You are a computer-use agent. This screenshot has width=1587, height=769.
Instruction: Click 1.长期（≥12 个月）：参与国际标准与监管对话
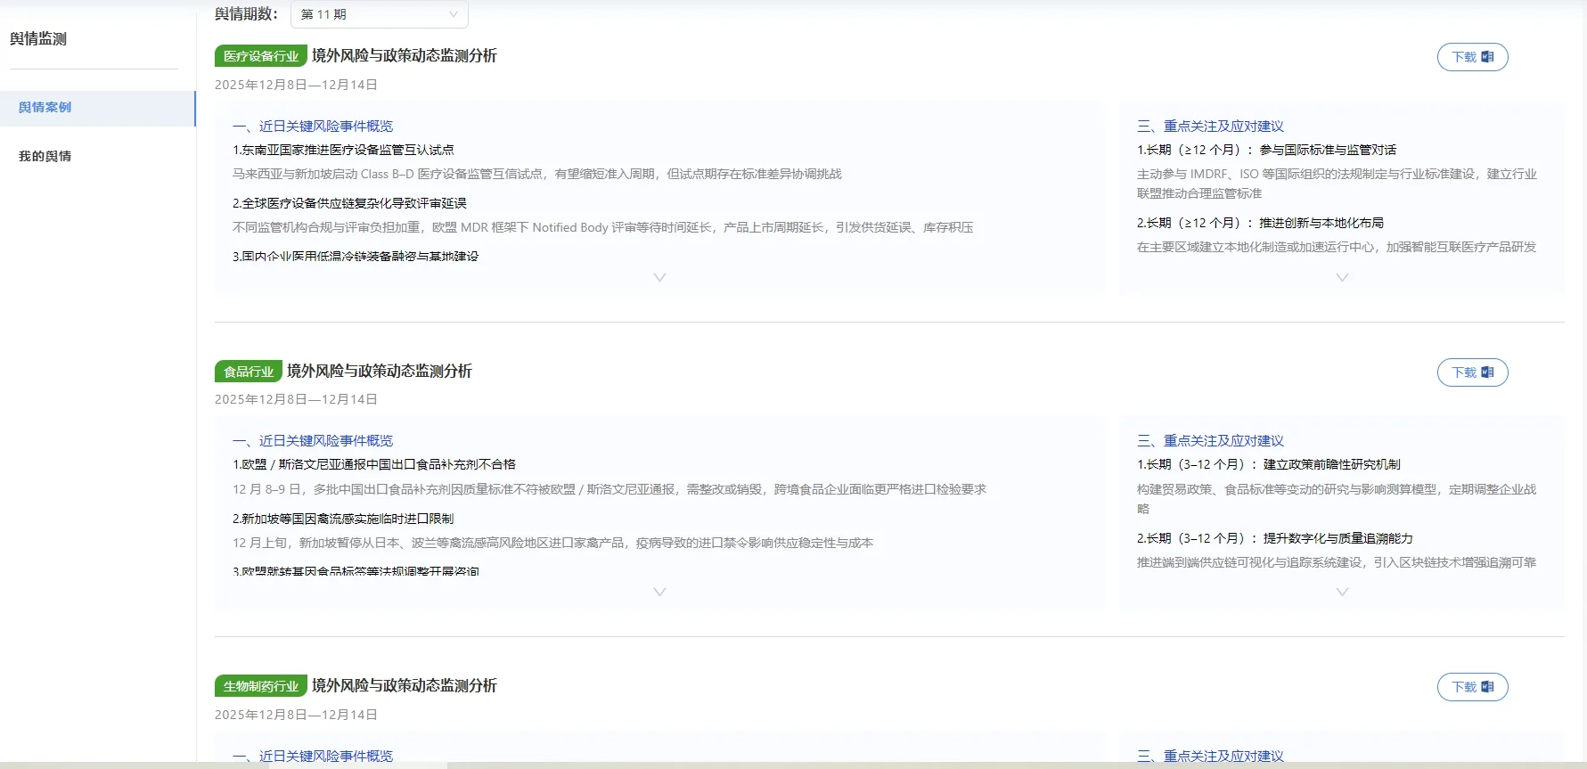[1266, 150]
